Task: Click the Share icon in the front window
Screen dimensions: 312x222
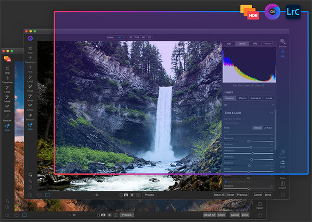Action: (282, 175)
